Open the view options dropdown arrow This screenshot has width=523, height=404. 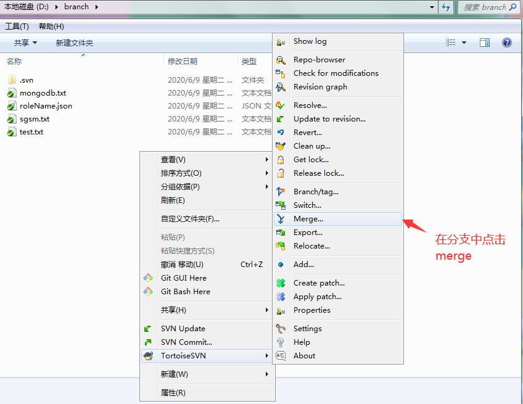click(x=464, y=43)
